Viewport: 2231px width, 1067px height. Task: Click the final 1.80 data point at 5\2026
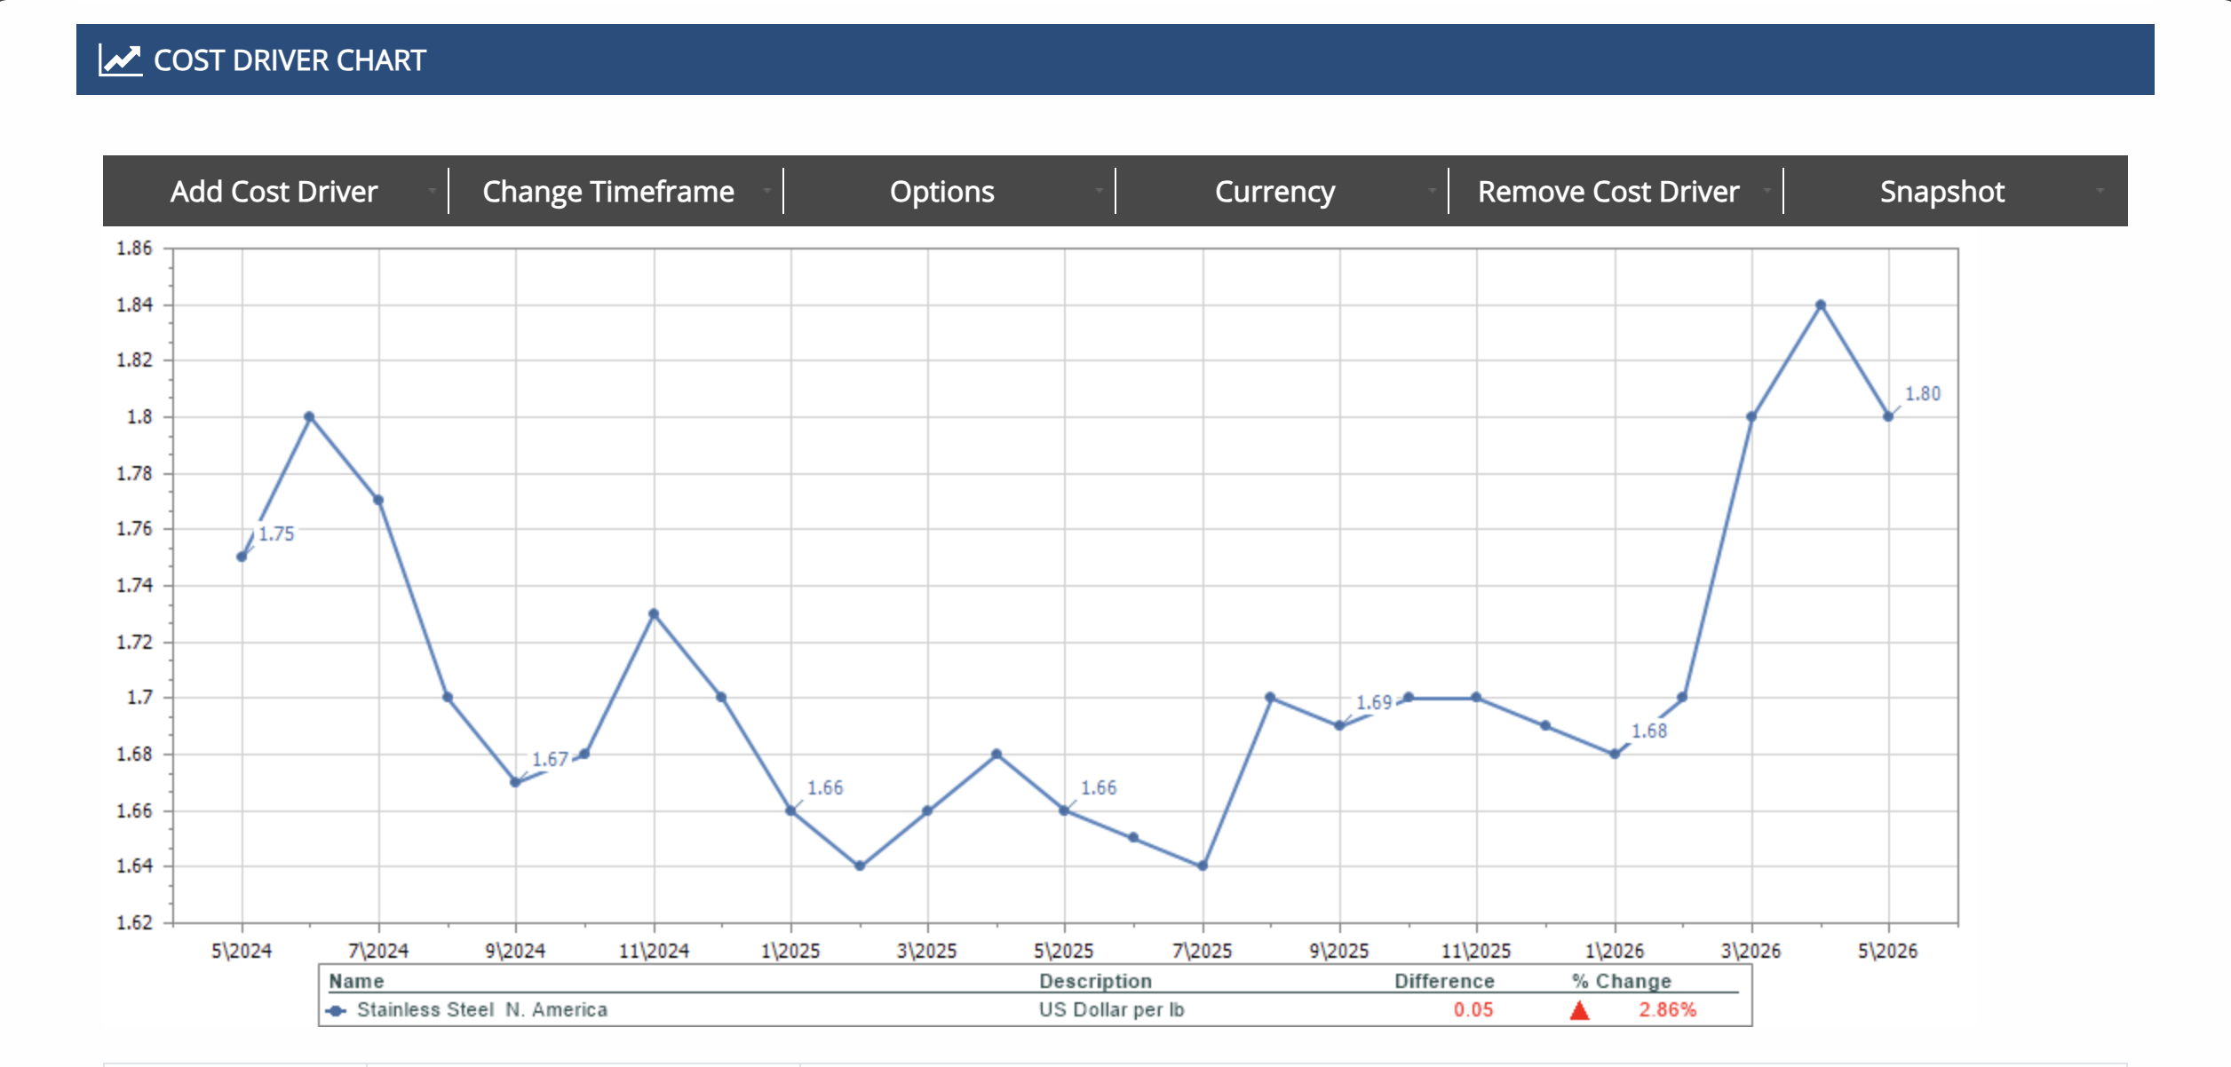[1888, 416]
